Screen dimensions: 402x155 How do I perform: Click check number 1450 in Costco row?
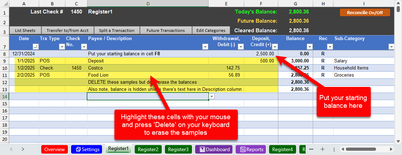click(x=76, y=68)
